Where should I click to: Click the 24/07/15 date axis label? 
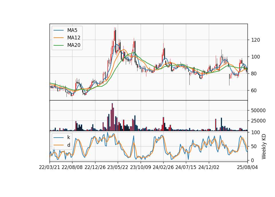pyautogui.click(x=186, y=167)
